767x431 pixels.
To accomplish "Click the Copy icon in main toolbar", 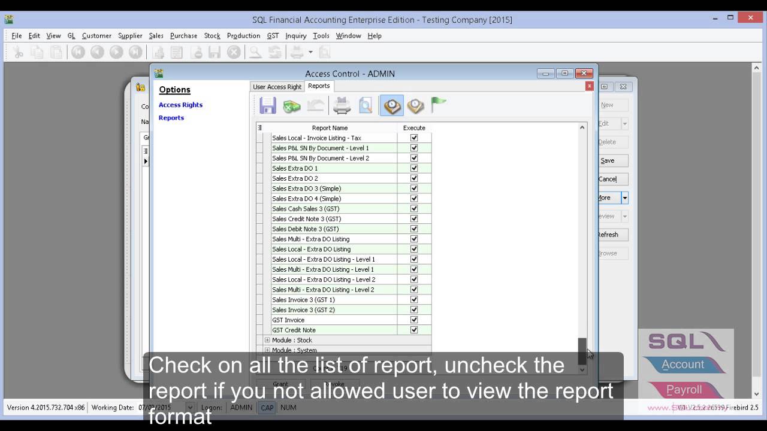I will pos(37,52).
